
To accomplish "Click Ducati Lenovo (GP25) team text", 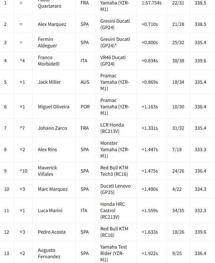I will 115,189.
